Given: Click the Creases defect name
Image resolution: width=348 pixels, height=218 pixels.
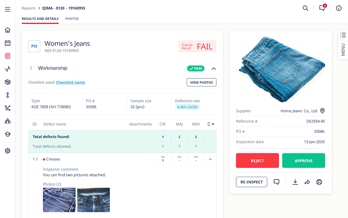Looking at the screenshot, I should click(x=53, y=159).
